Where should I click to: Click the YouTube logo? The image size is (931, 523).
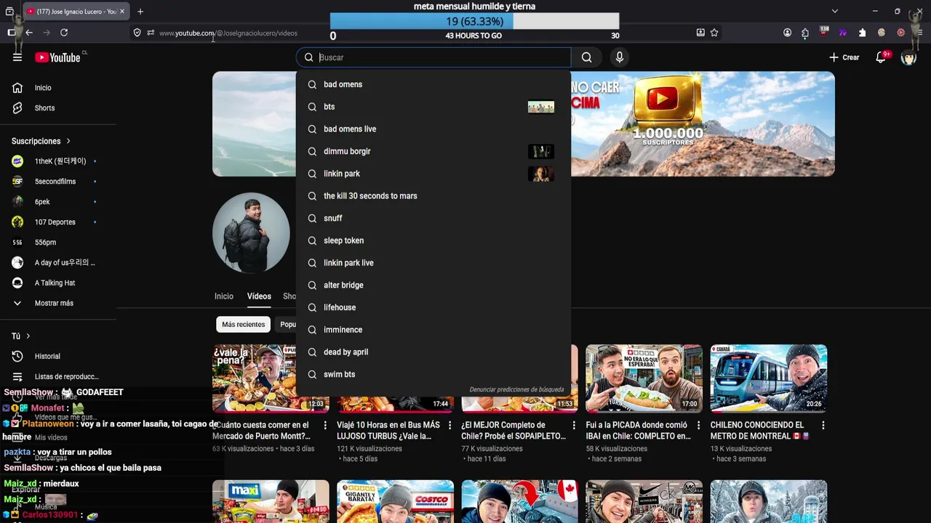[57, 57]
